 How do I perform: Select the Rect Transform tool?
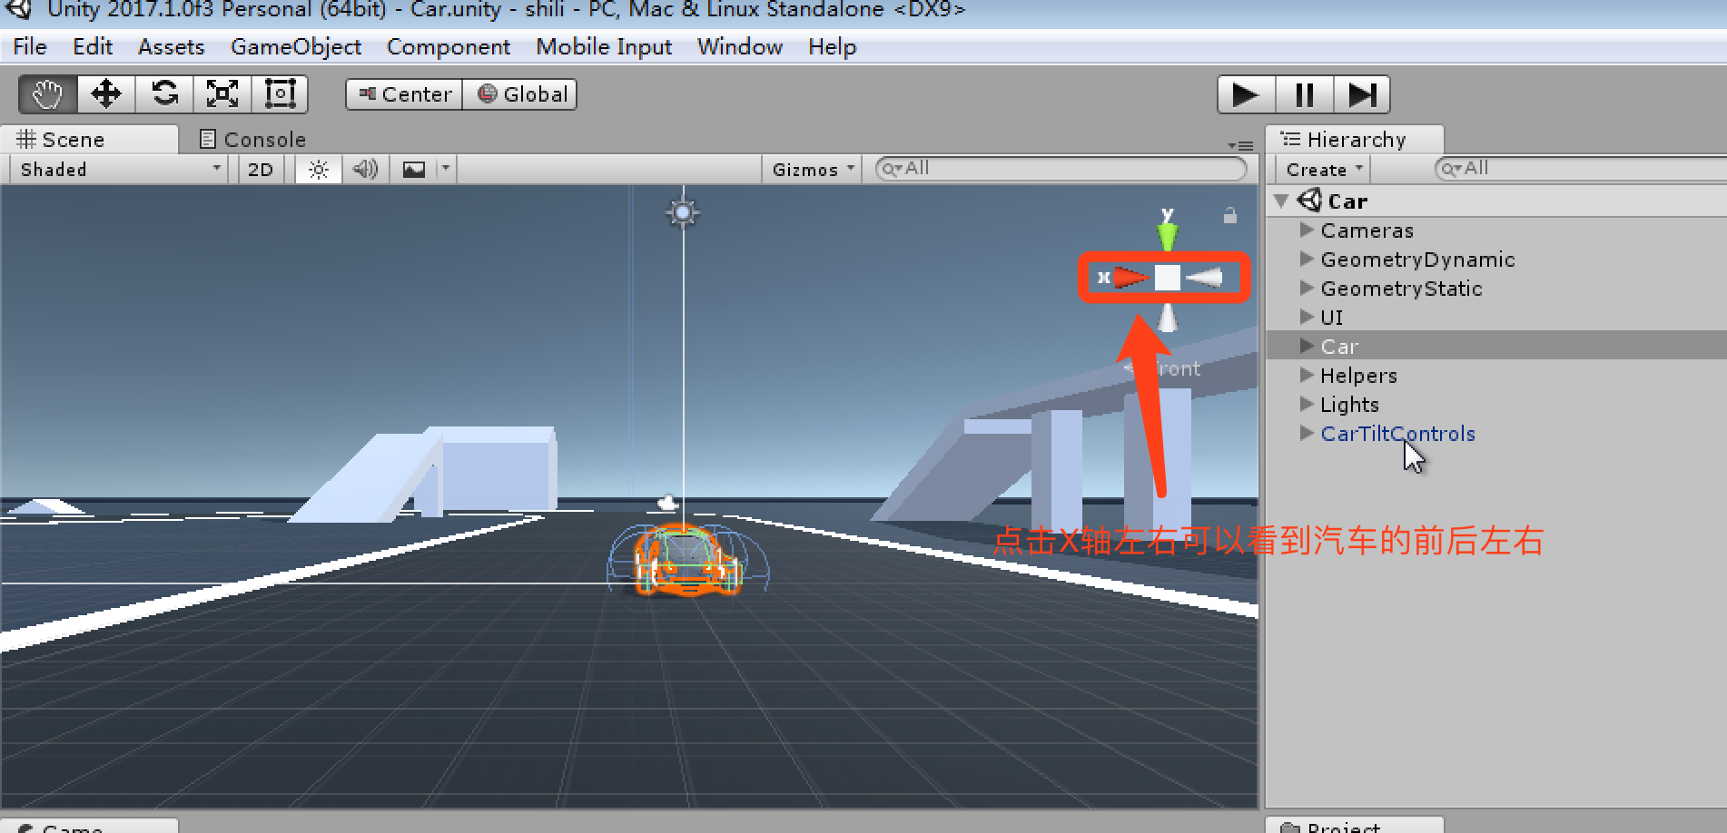pyautogui.click(x=280, y=93)
